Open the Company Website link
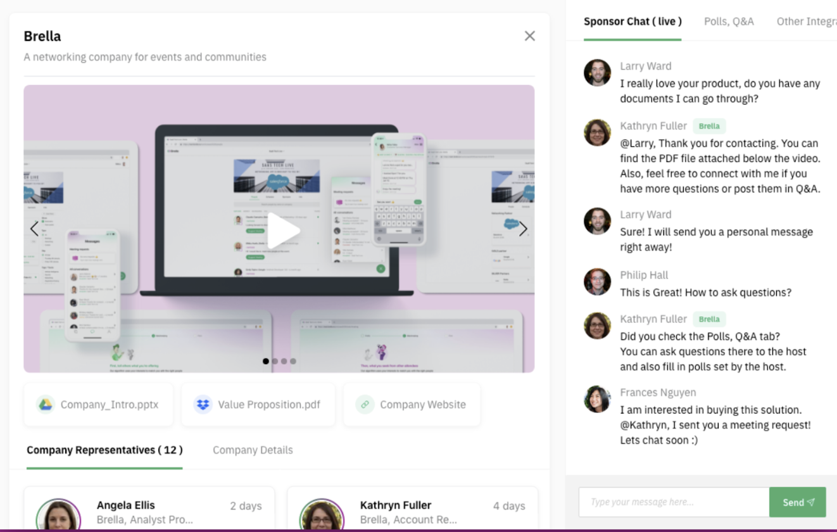The height and width of the screenshot is (532, 837). coord(412,404)
